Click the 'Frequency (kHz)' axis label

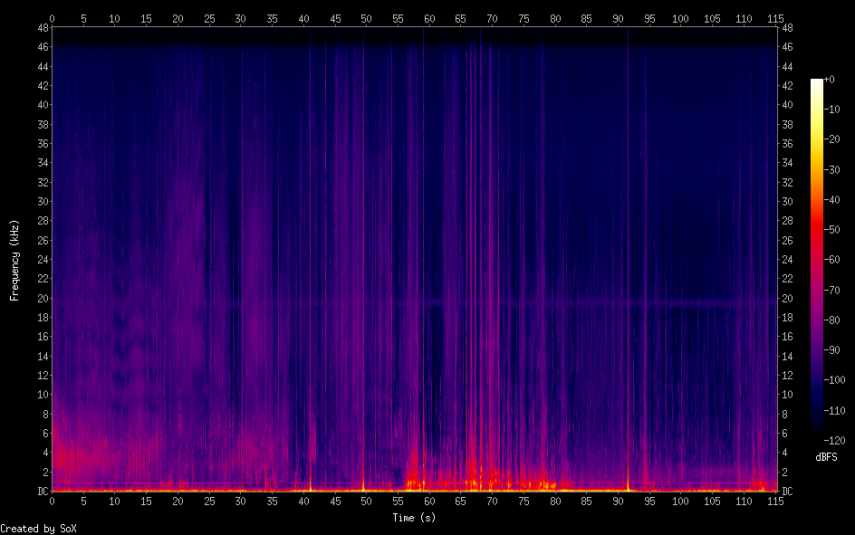[x=14, y=260]
